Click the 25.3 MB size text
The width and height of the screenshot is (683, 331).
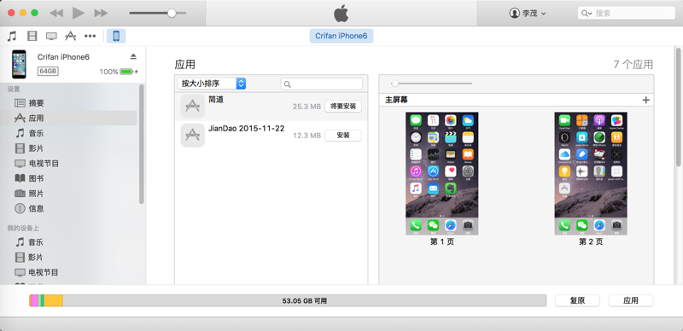click(x=306, y=107)
